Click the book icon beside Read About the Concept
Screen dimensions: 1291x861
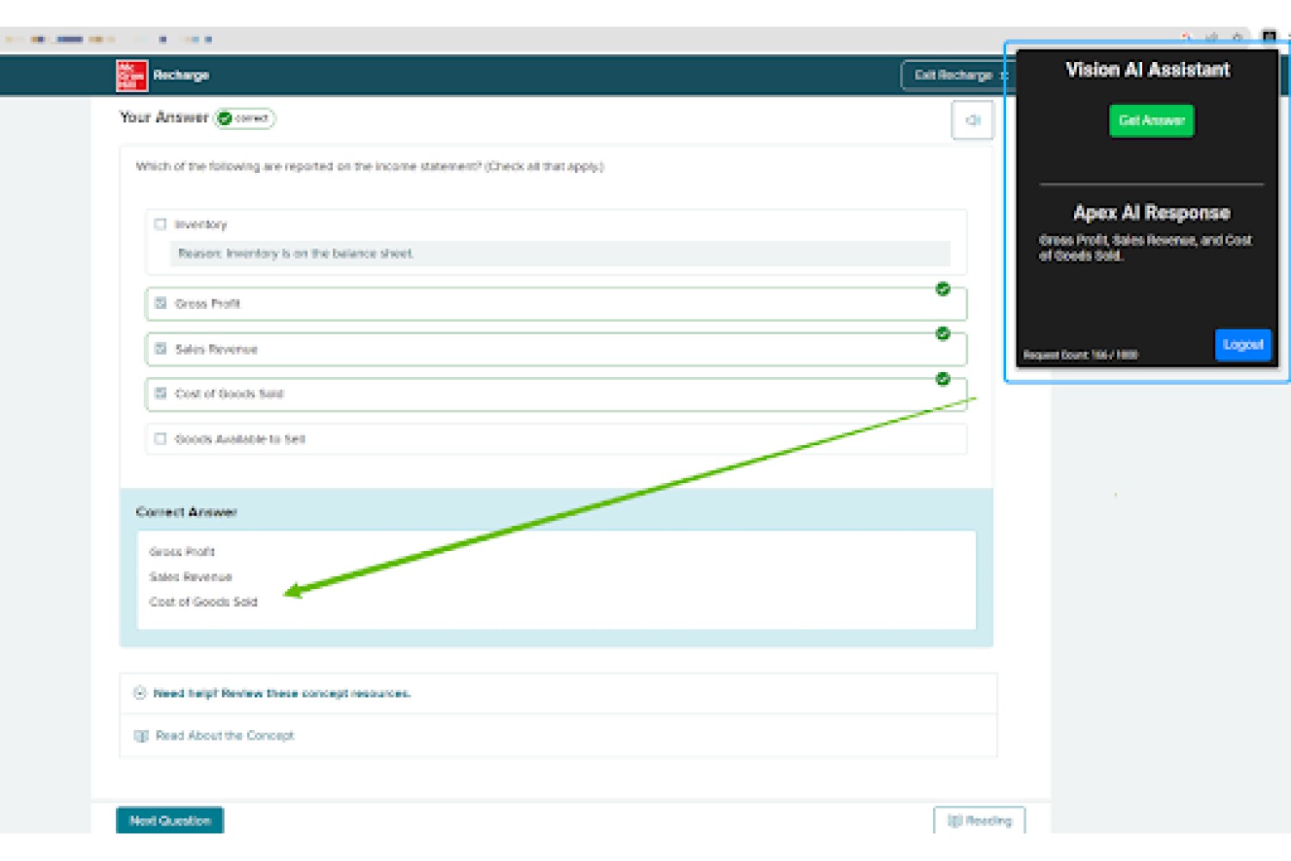tap(141, 736)
